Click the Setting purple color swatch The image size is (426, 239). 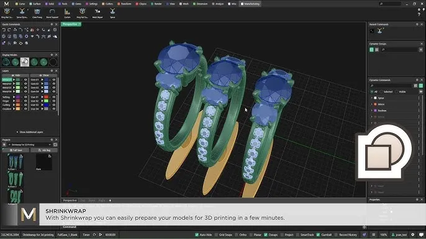(18, 97)
